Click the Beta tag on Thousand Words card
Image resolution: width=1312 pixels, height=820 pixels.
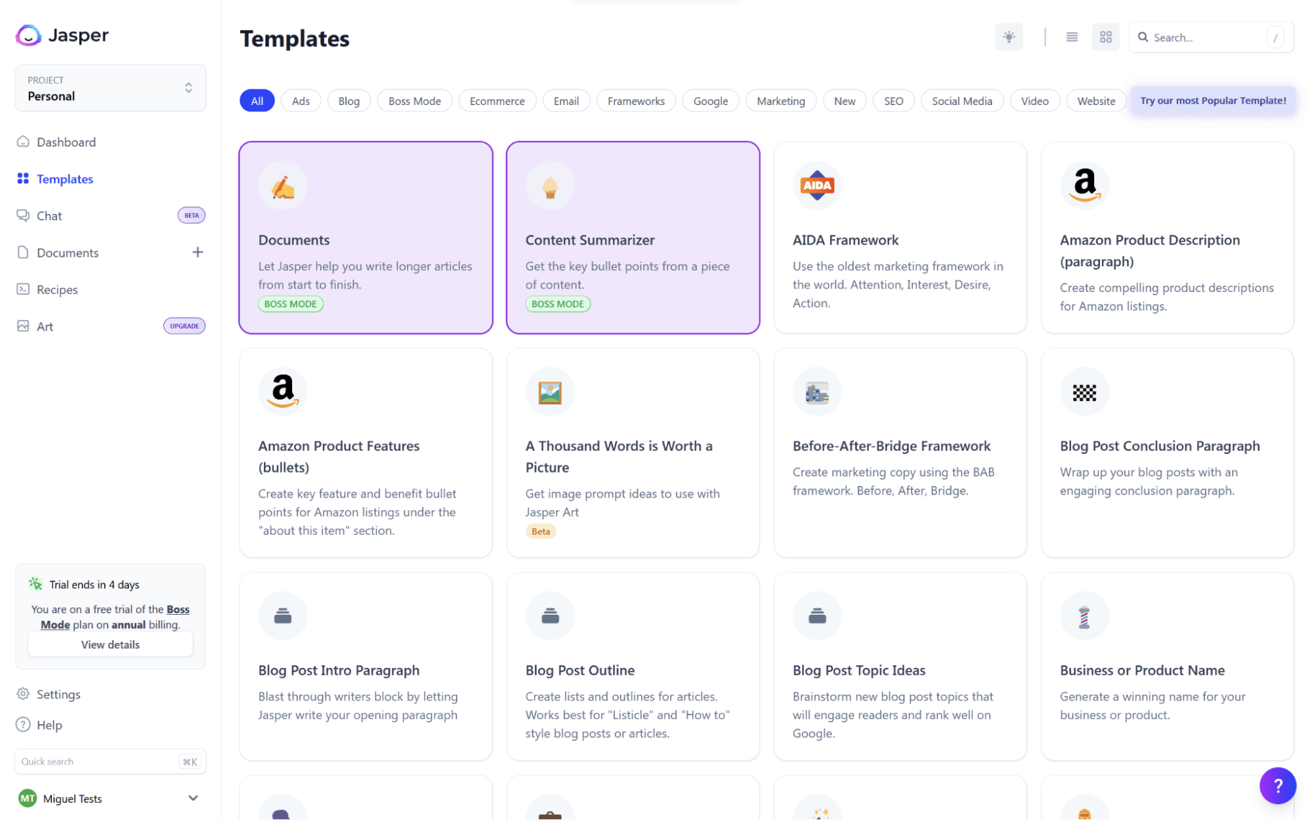[x=540, y=531]
